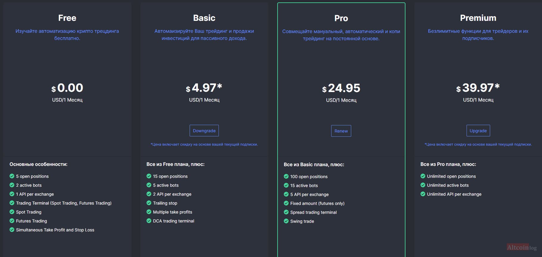
Task: Click the $24.95 Pro plan price
Action: point(341,88)
